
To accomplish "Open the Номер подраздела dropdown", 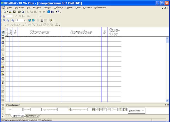I will click(93, 110).
